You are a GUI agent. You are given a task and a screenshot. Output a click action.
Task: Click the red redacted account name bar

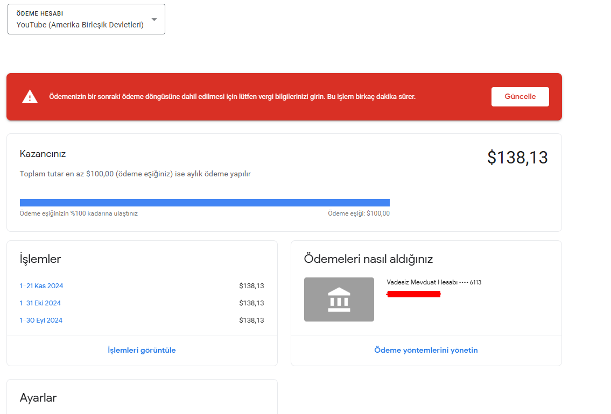pos(413,294)
